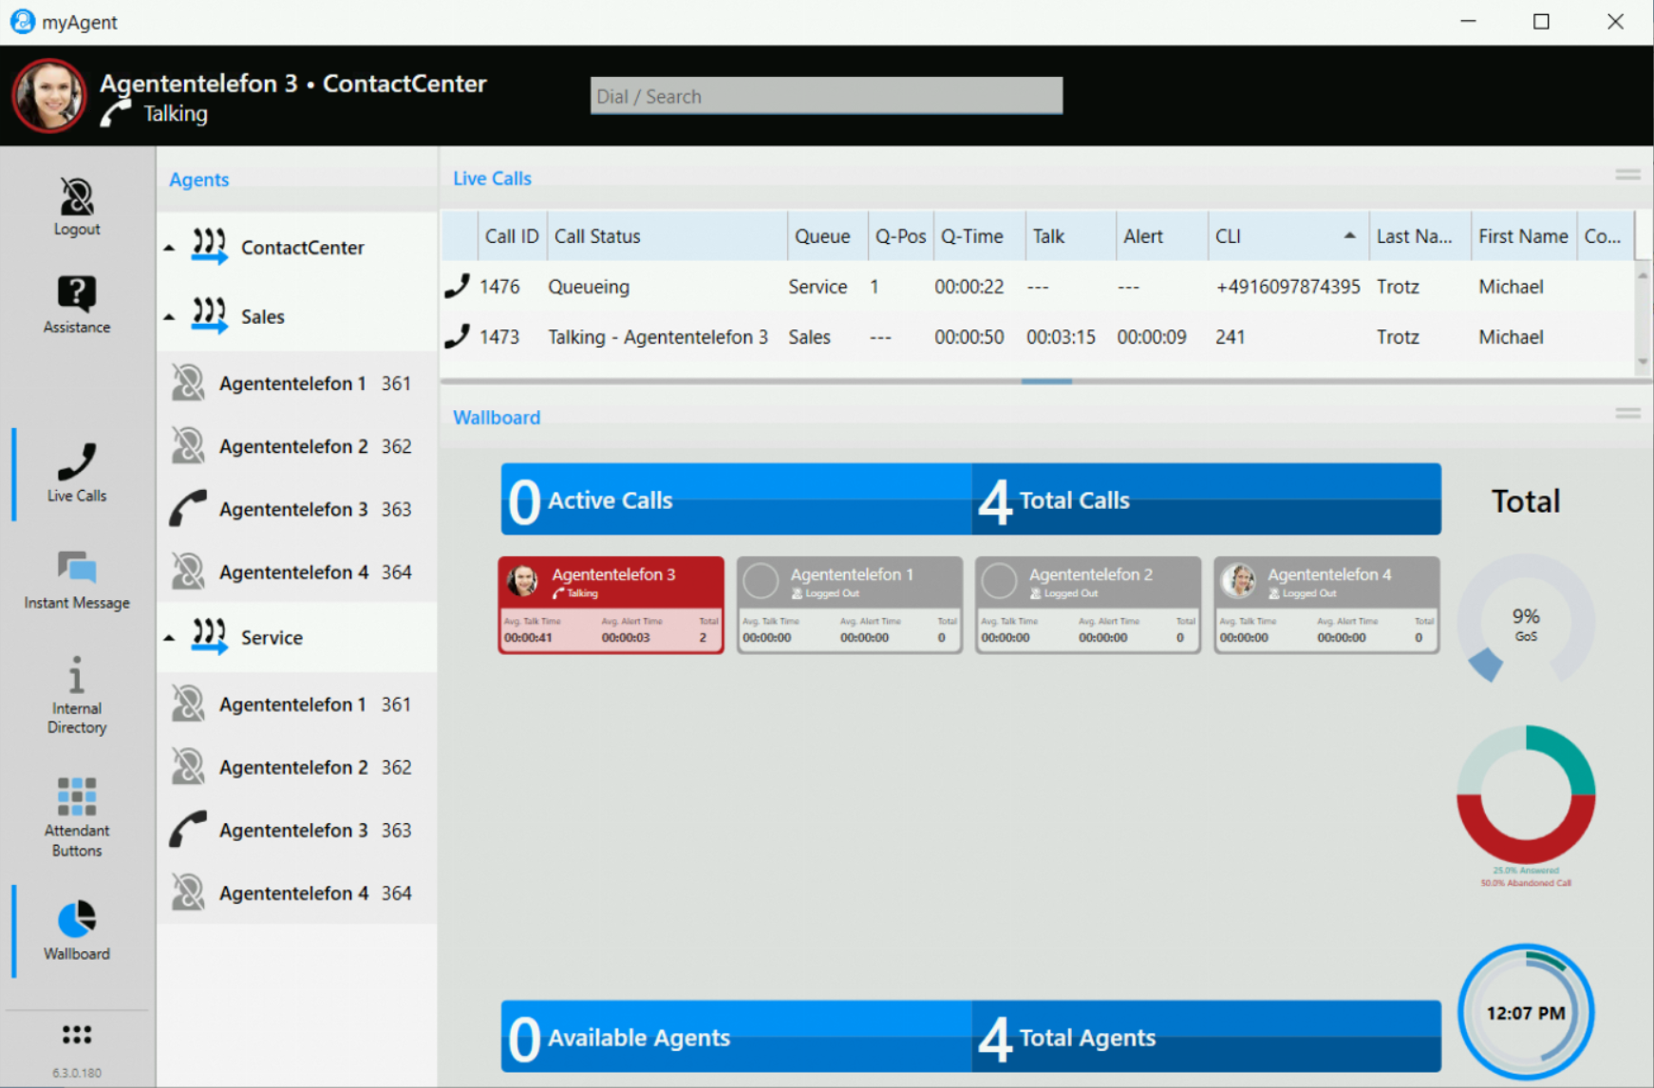Screen dimensions: 1654x1088
Task: Click the Active Calls counter tile
Action: (737, 499)
